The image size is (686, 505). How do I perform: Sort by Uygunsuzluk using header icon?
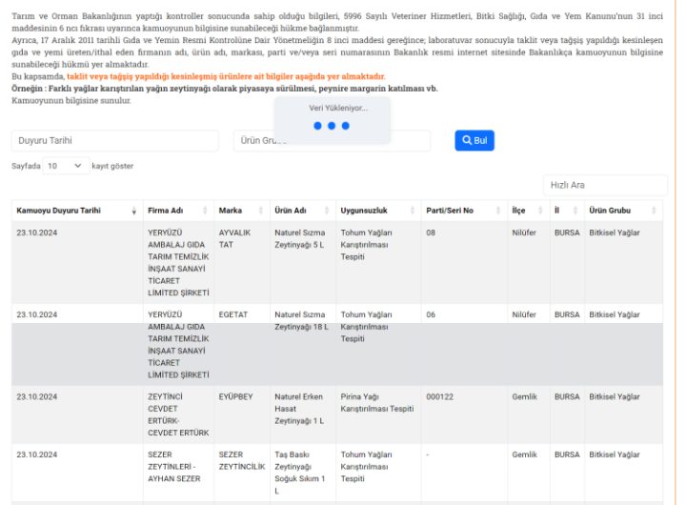(412, 211)
